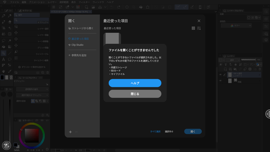Click the layer opacity slider
The image size is (270, 152).
[x=248, y=60]
